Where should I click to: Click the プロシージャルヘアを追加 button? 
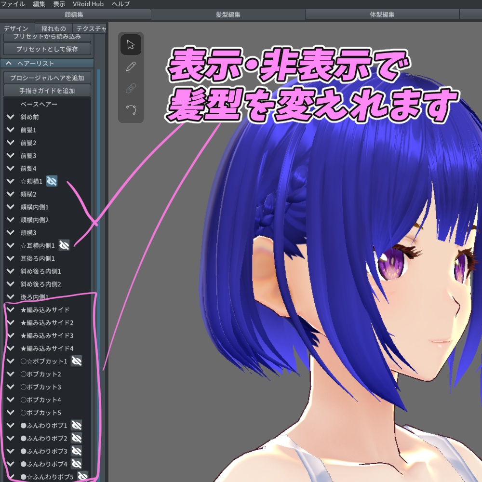point(47,76)
